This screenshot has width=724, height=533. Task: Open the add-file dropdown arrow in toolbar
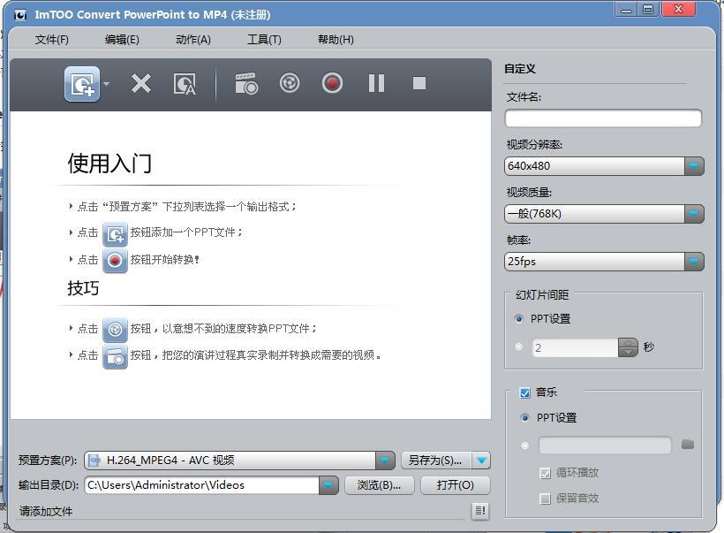tap(107, 84)
